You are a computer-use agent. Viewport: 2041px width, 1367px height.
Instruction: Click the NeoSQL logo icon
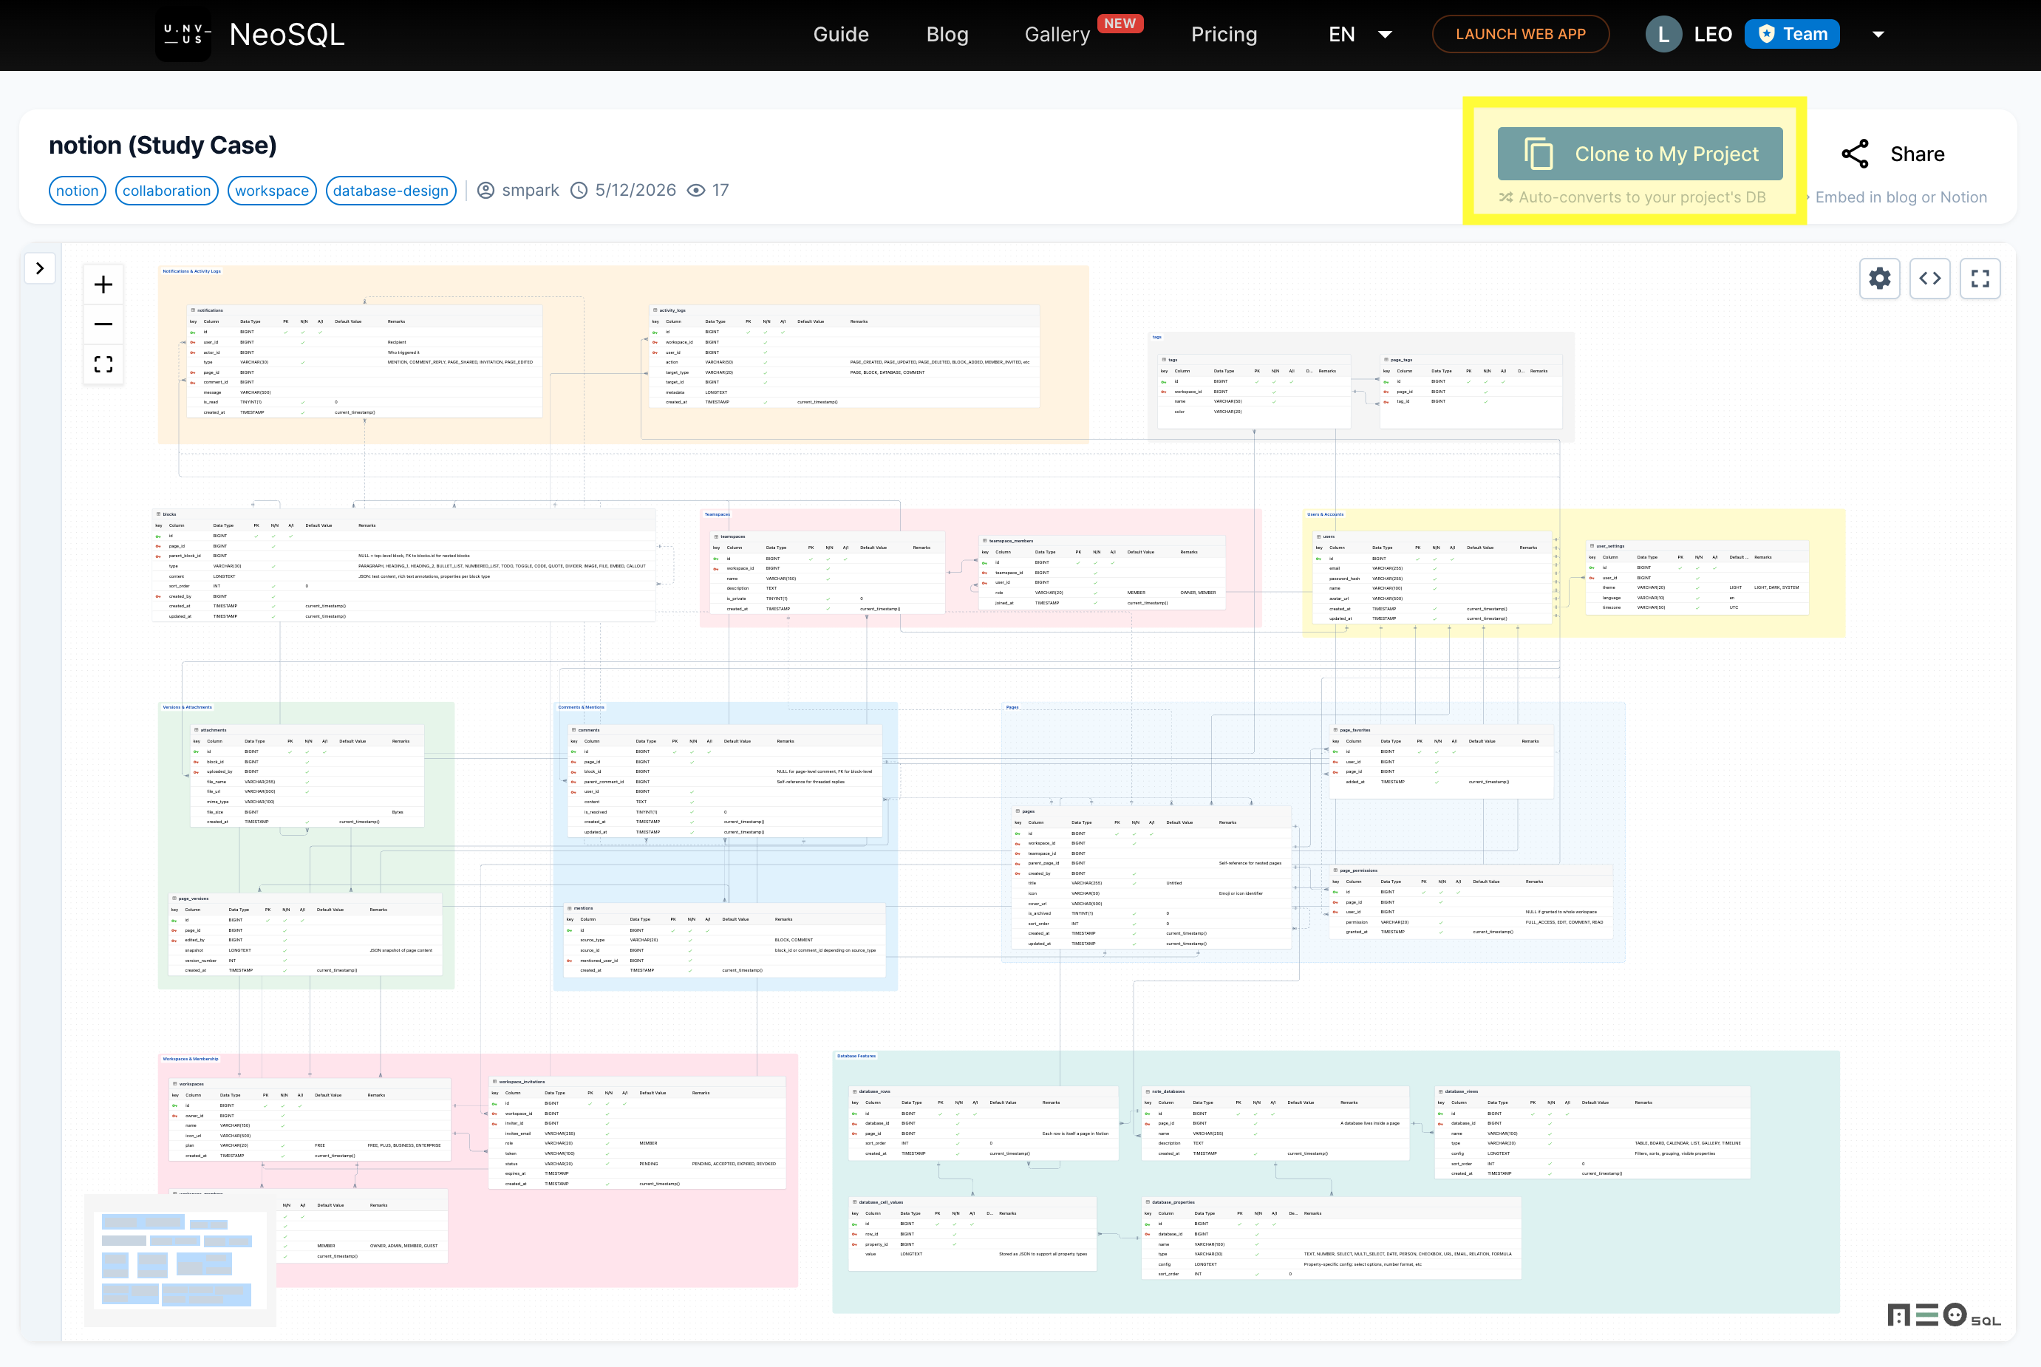[183, 34]
